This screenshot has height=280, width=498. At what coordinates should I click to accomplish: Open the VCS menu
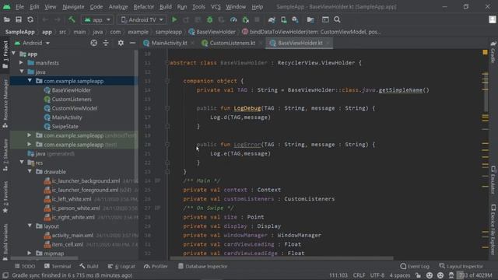click(216, 7)
